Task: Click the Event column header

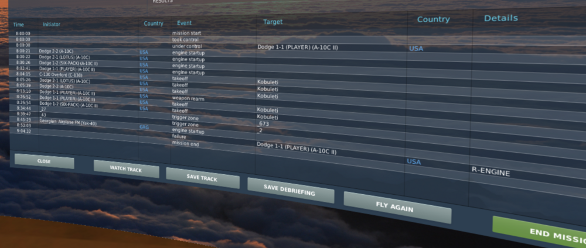Action: (184, 23)
